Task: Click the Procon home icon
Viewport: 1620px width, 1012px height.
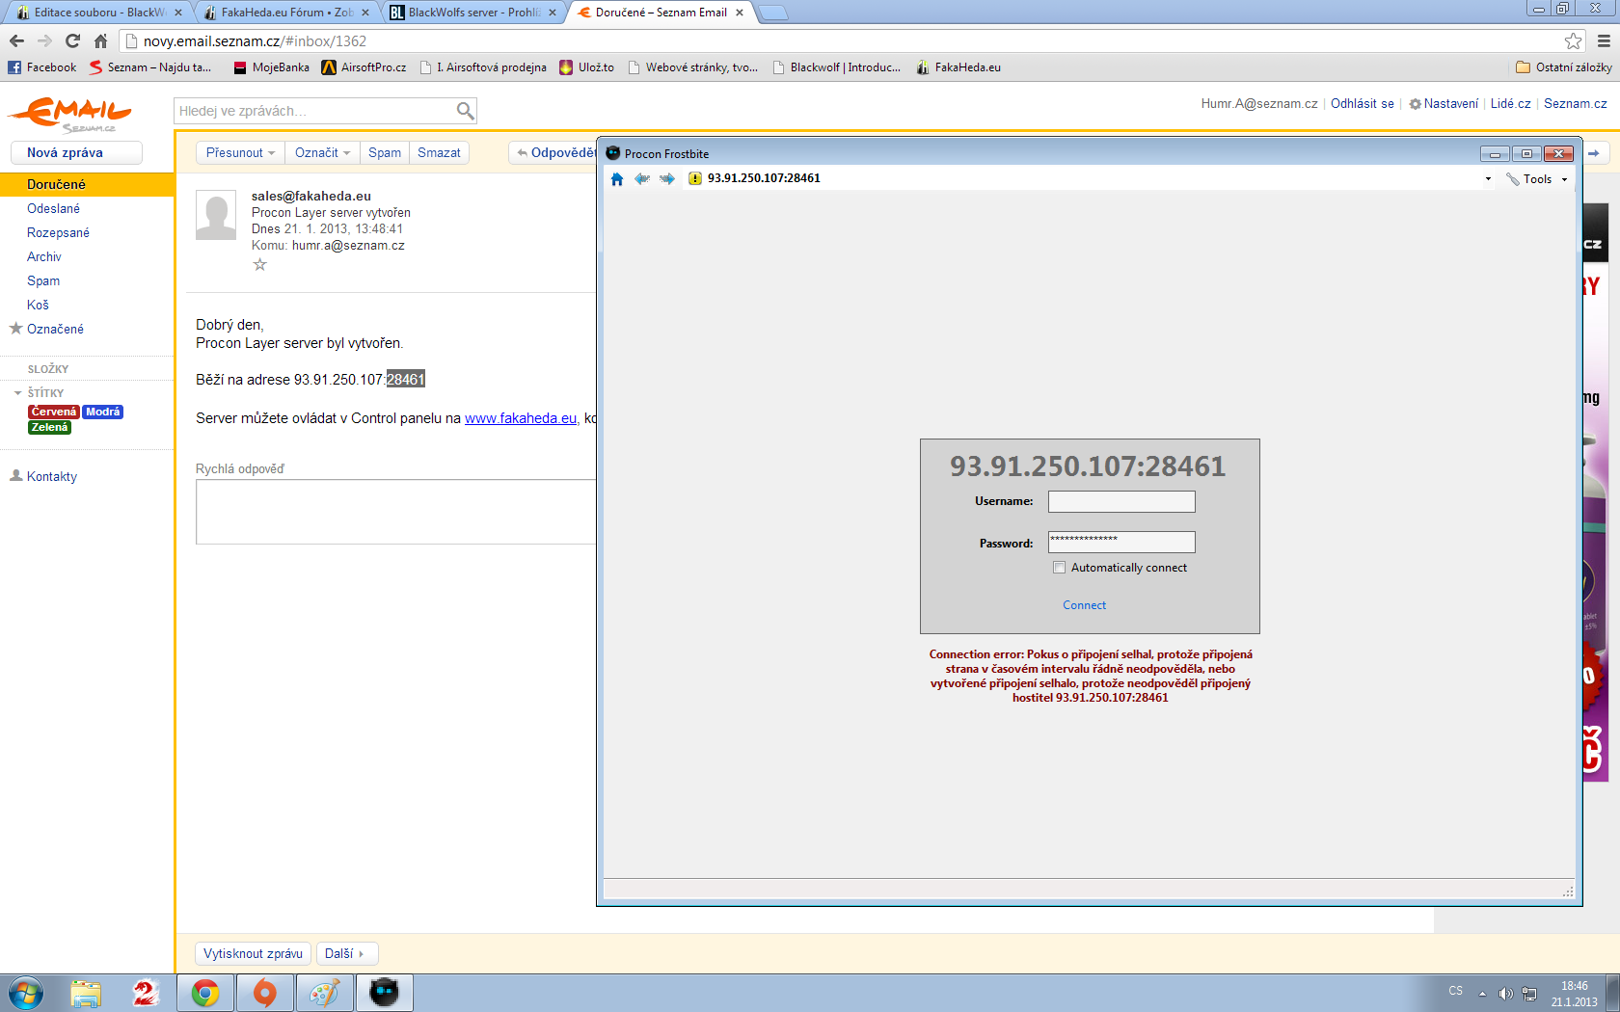Action: point(617,178)
